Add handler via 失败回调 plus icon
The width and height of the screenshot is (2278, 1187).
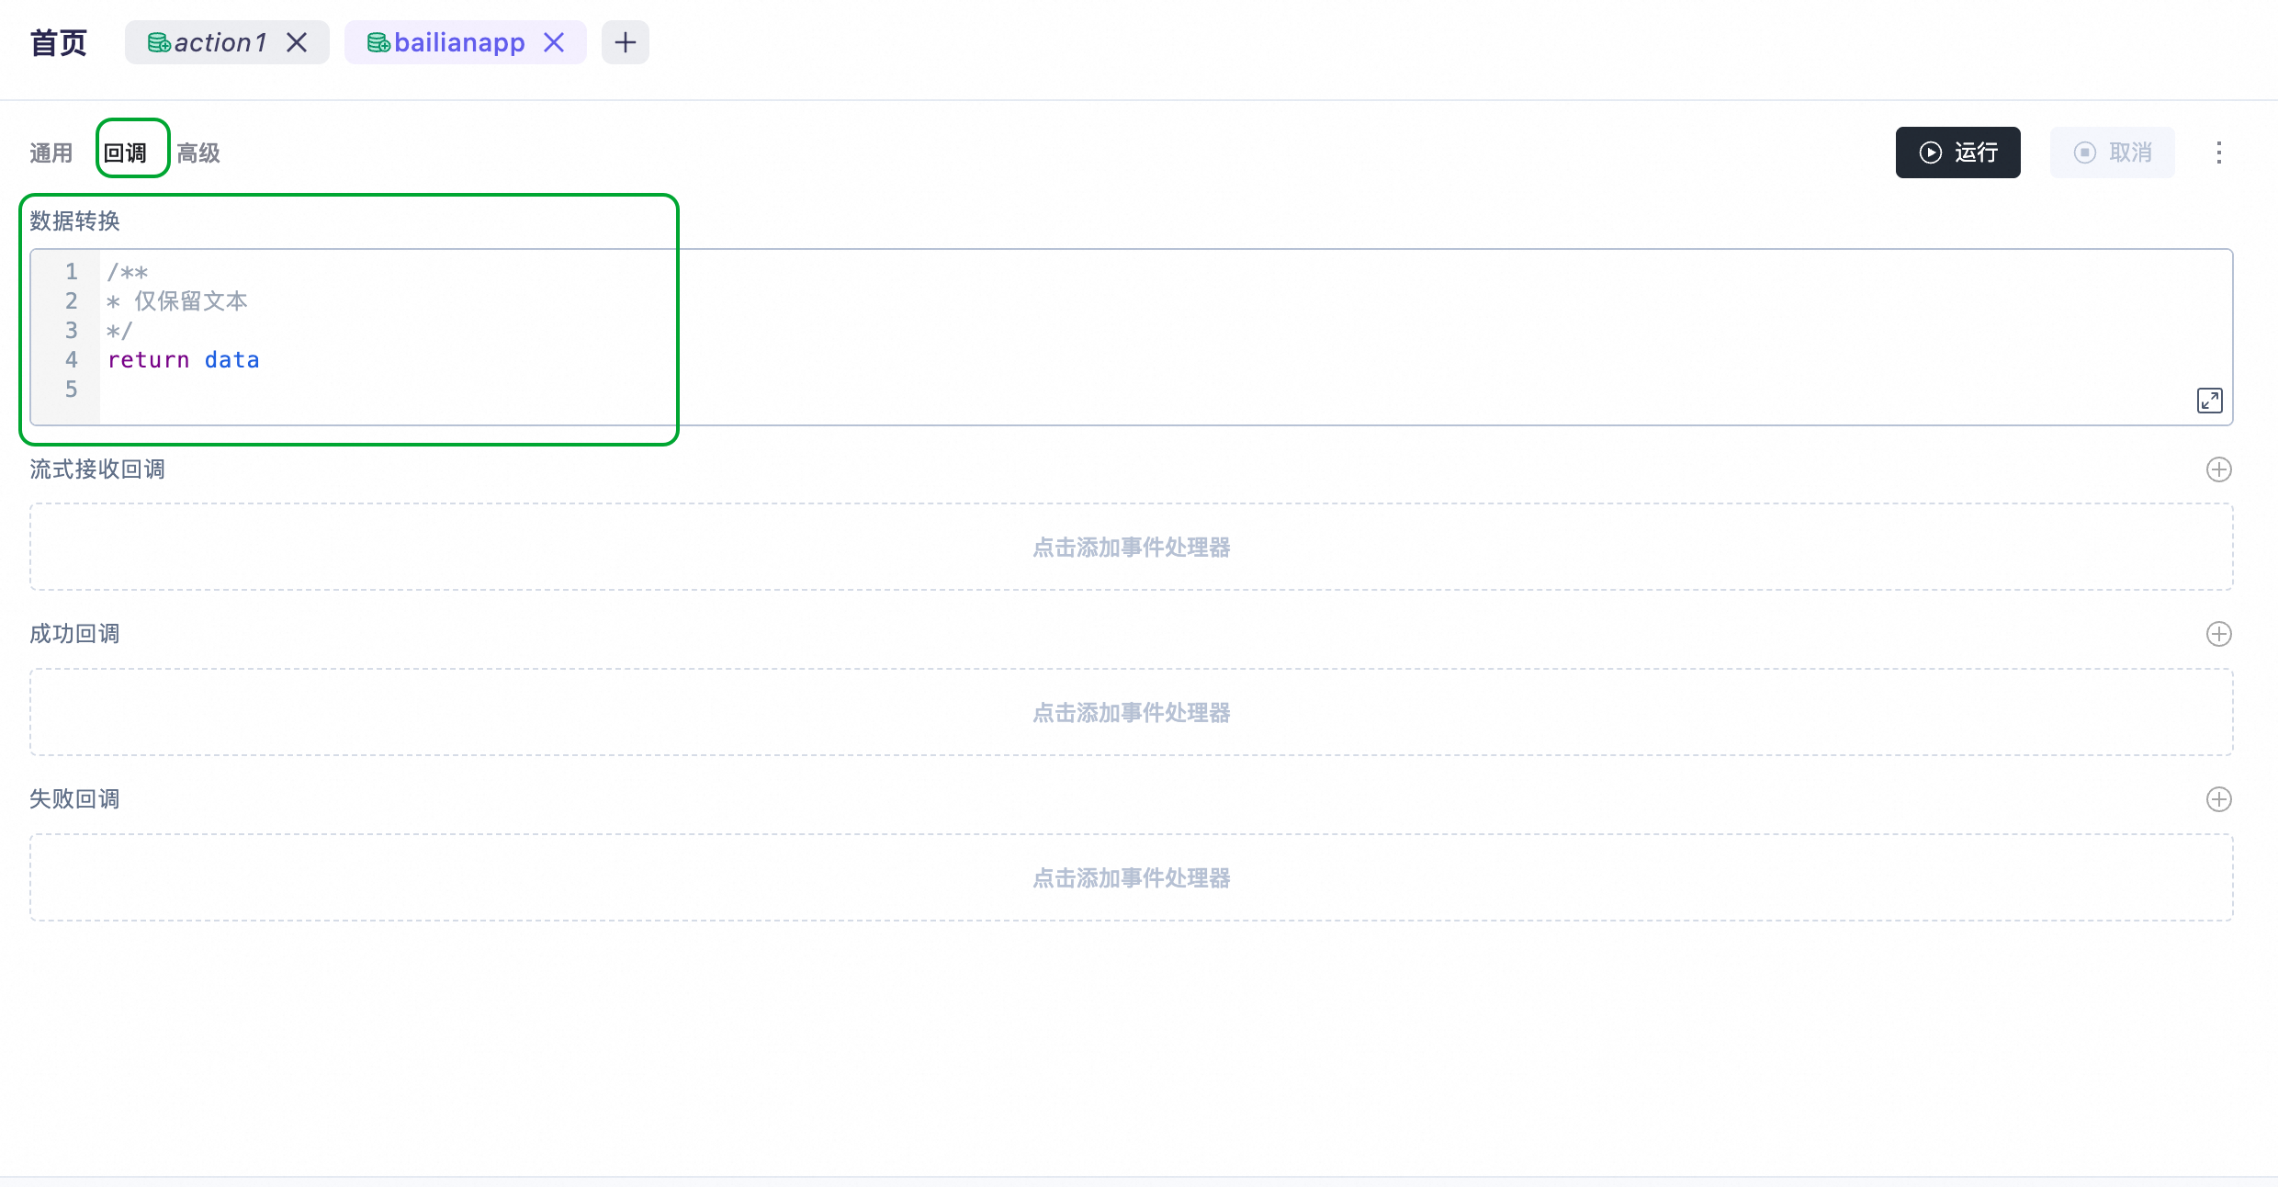point(2218,799)
